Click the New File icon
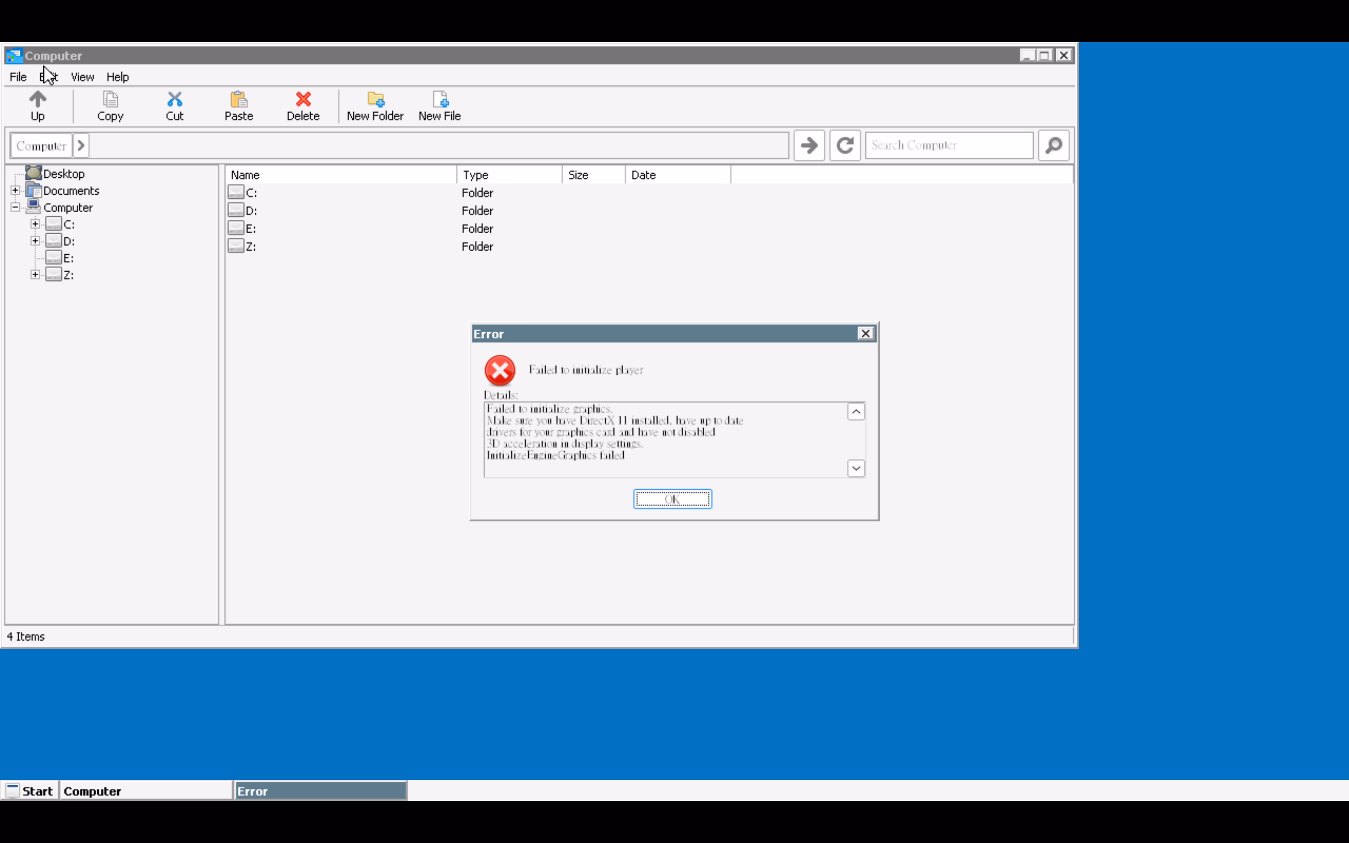1349x843 pixels. [440, 100]
